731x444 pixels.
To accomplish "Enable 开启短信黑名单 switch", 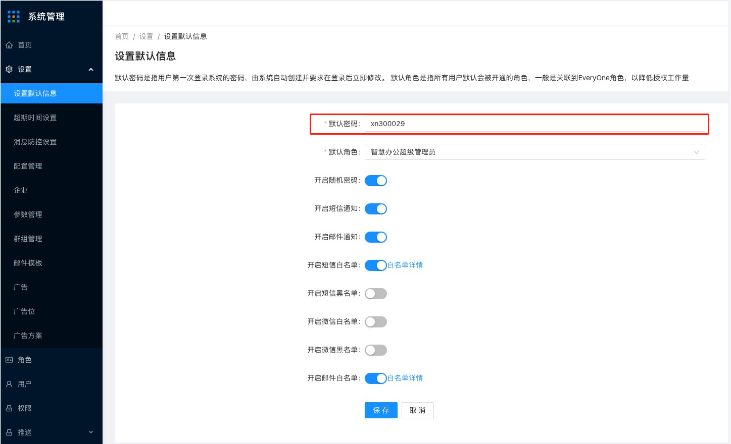I will [x=376, y=294].
